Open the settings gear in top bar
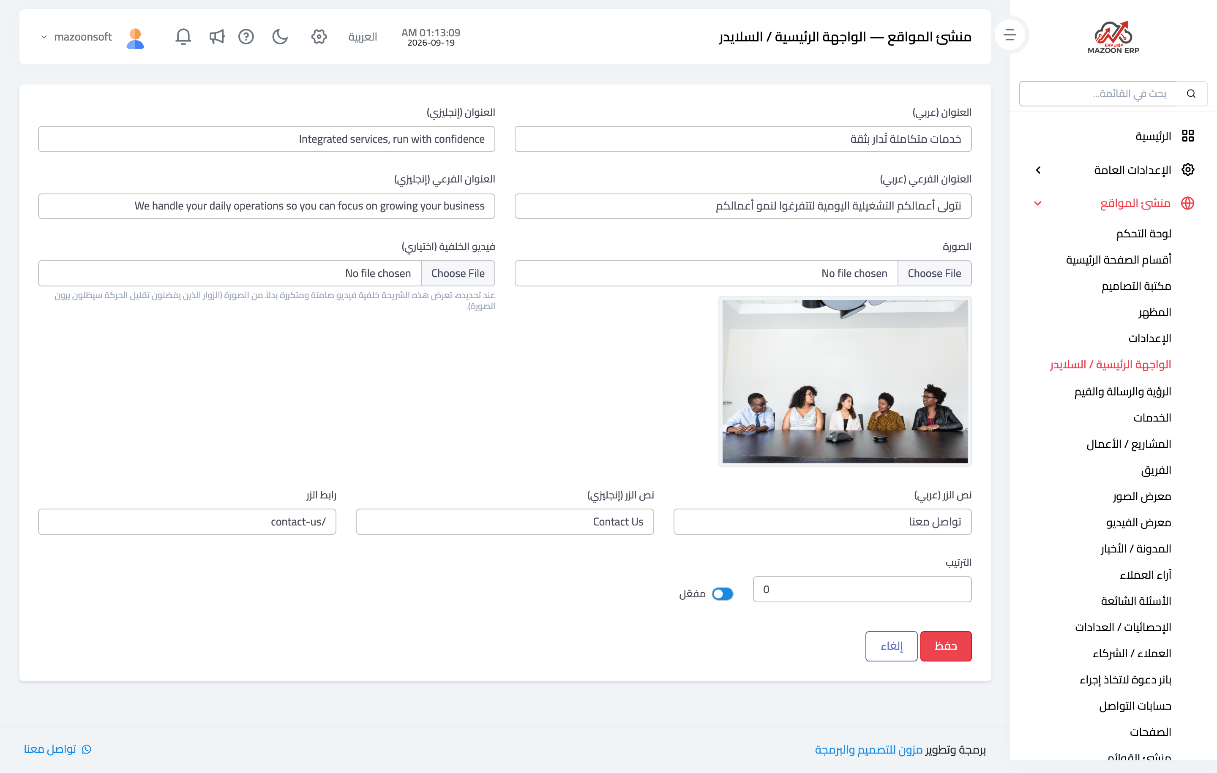Viewport: 1217px width, 773px height. click(x=319, y=36)
